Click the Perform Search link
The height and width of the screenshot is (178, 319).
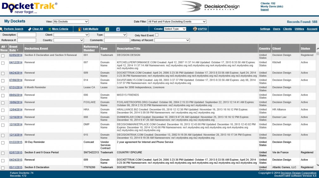(13, 29)
